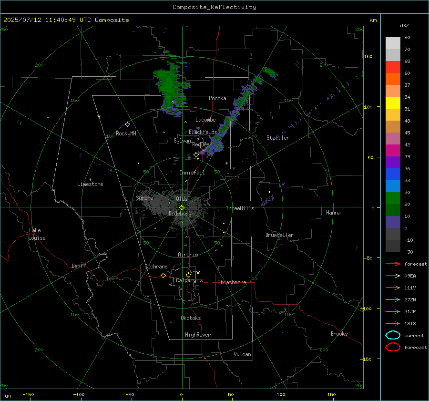The height and width of the screenshot is (401, 429).
Task: Click the Banff label
Action: pos(79,266)
